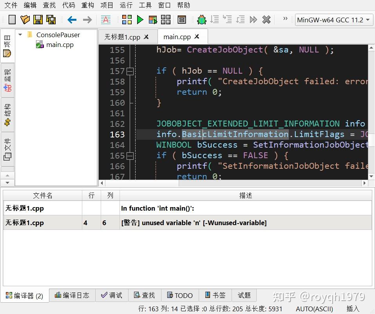The width and height of the screenshot is (375, 314).
Task: Start debugging with the bug icon
Action: click(x=201, y=20)
